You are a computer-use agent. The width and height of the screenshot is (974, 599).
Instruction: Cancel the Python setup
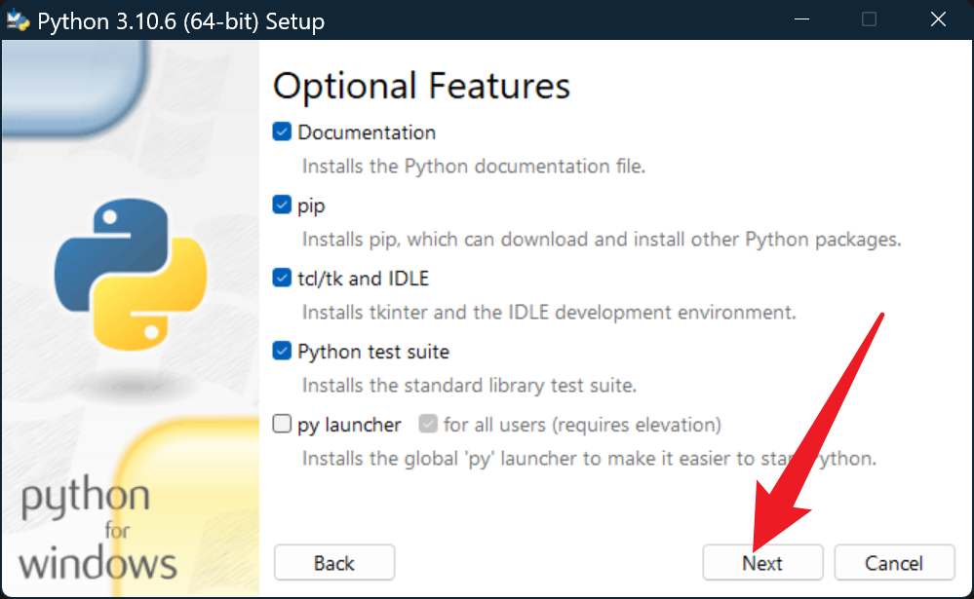pyautogui.click(x=894, y=562)
